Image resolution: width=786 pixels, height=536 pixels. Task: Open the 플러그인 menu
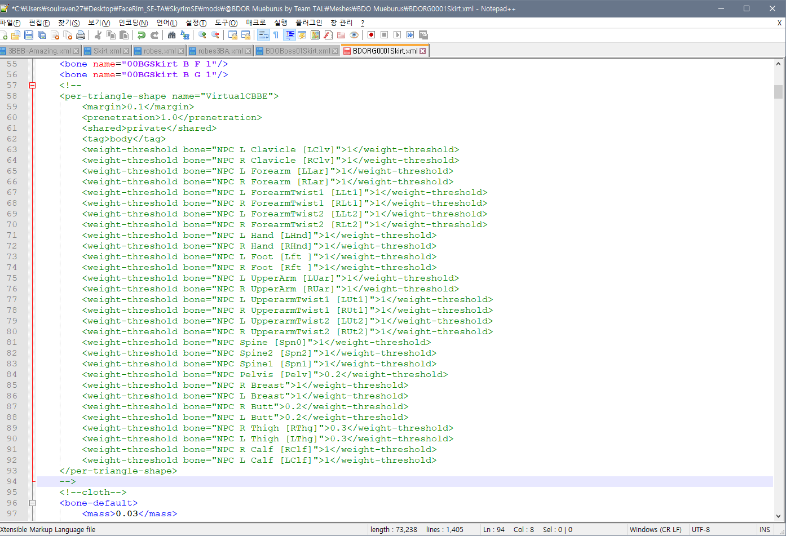click(x=309, y=23)
